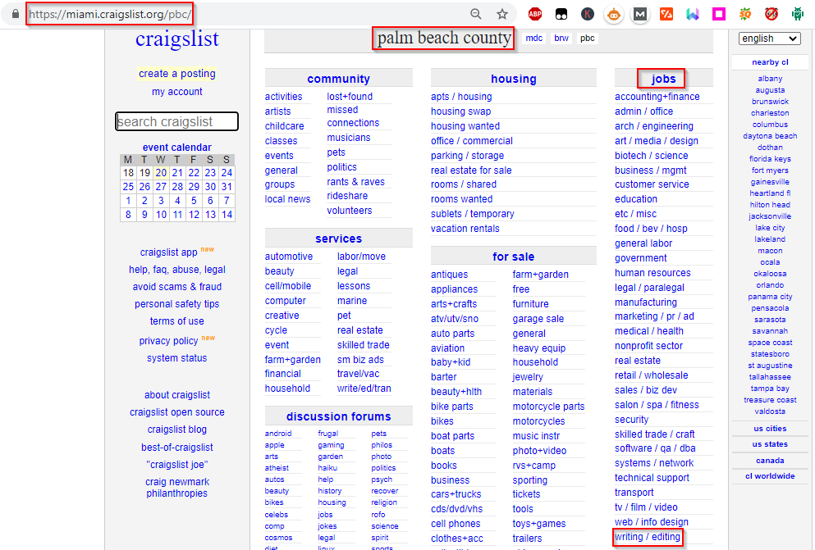815x550 pixels.
Task: Open the craigslist app link
Action: click(x=168, y=252)
